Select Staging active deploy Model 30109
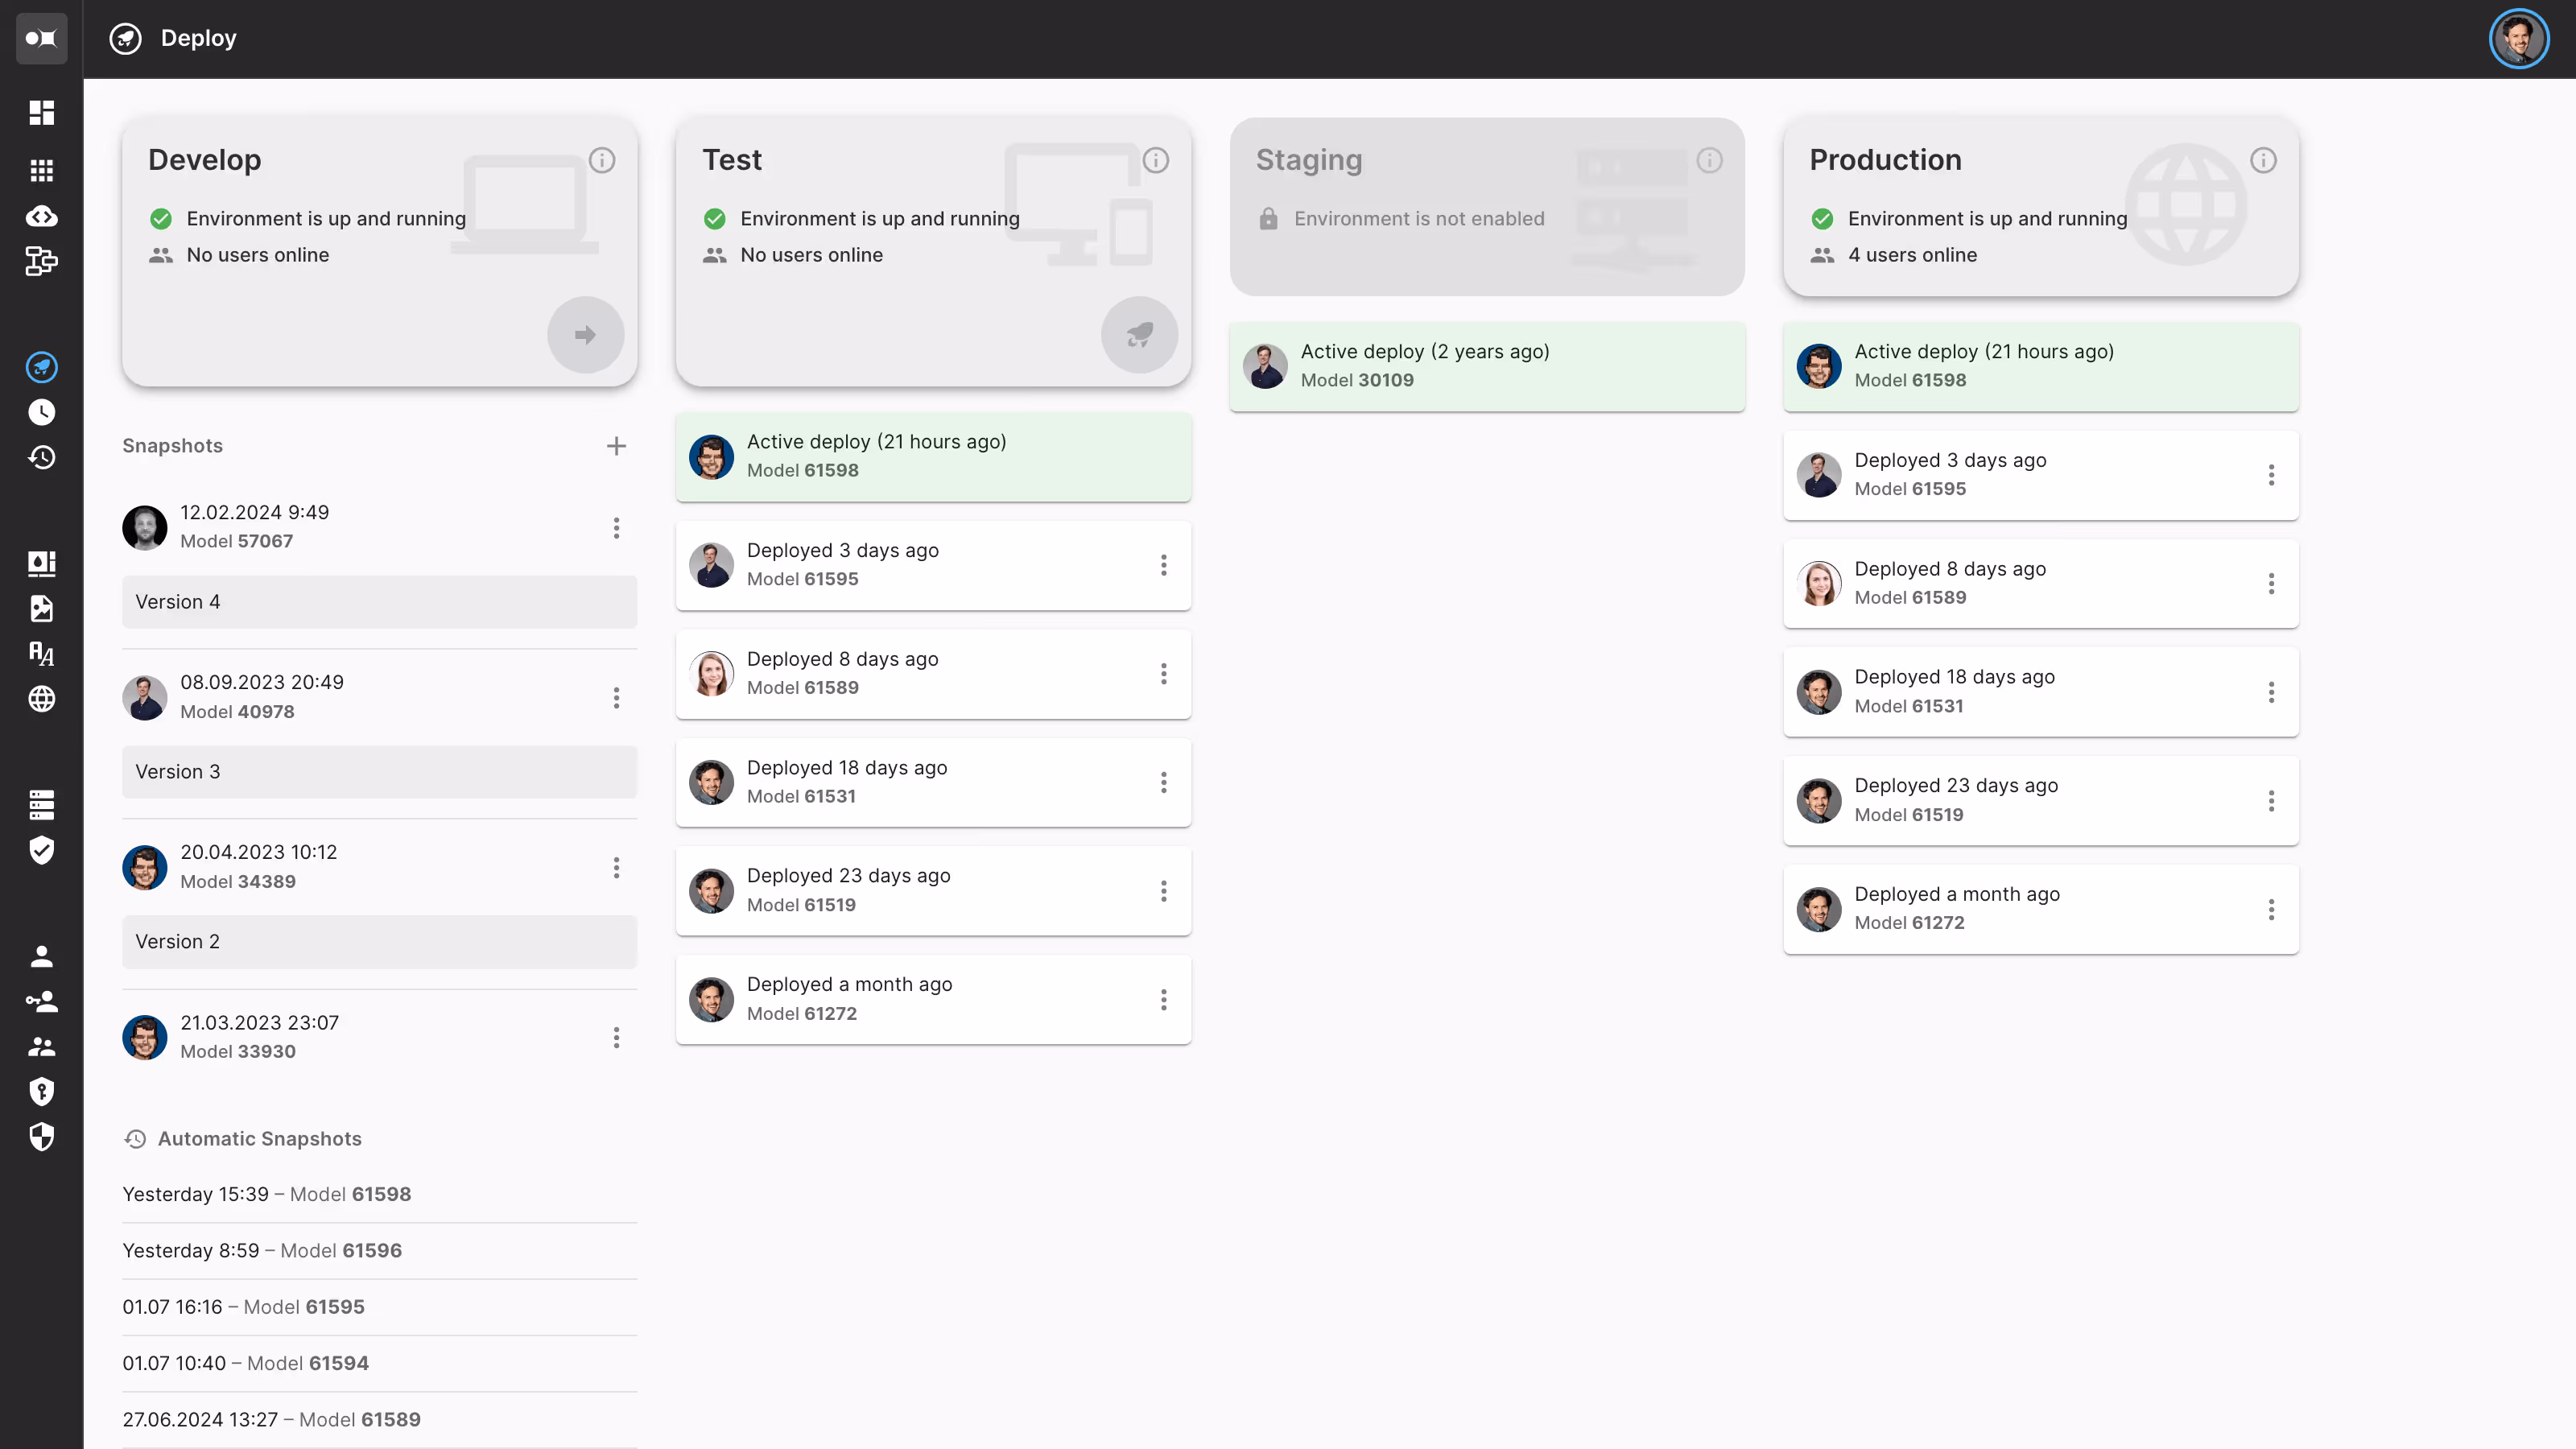This screenshot has width=2576, height=1449. click(1487, 366)
